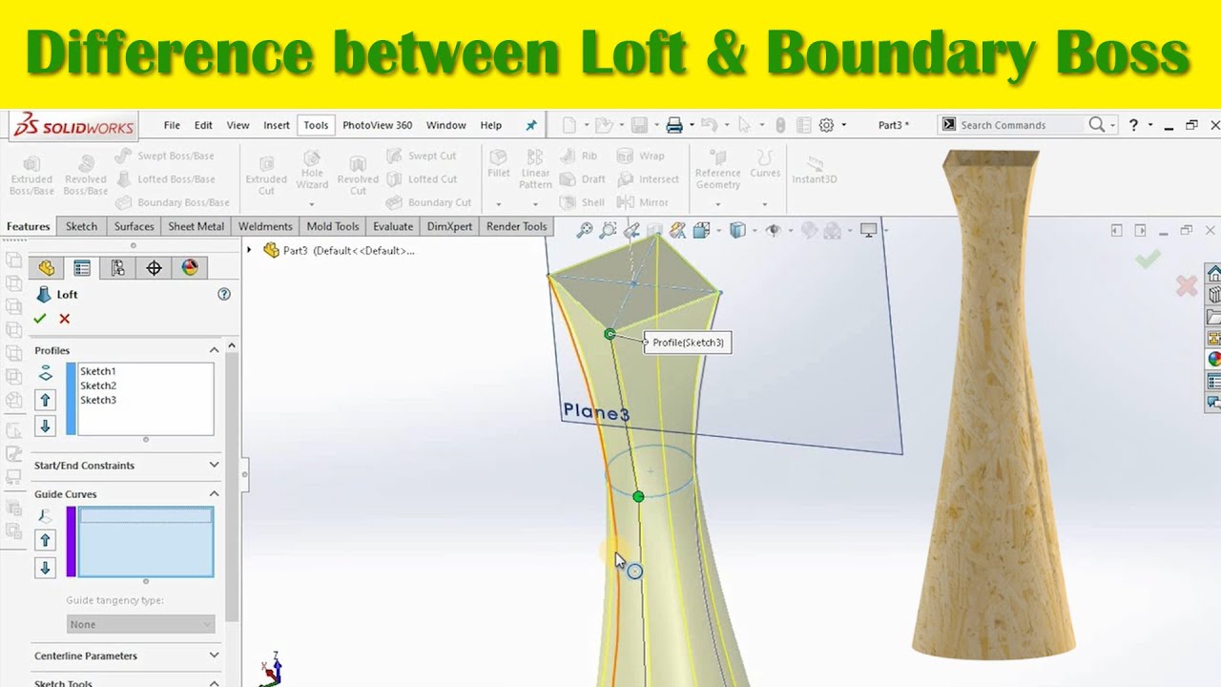This screenshot has width=1221, height=687.
Task: Move profile up in Profiles list
Action: click(x=45, y=400)
